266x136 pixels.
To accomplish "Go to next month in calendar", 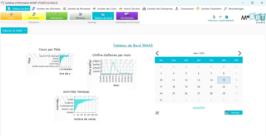I will click(x=240, y=53).
